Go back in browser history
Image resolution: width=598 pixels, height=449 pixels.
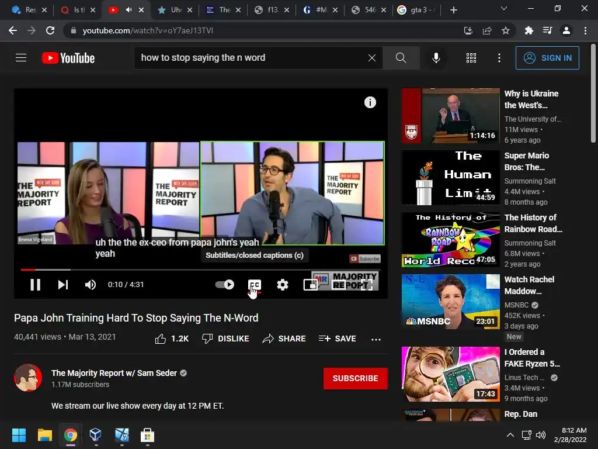13,30
